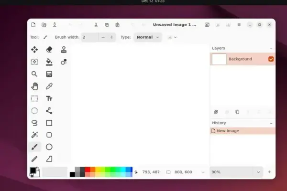The width and height of the screenshot is (287, 191).
Task: Select the Lasso Select tool
Action: tap(34, 123)
